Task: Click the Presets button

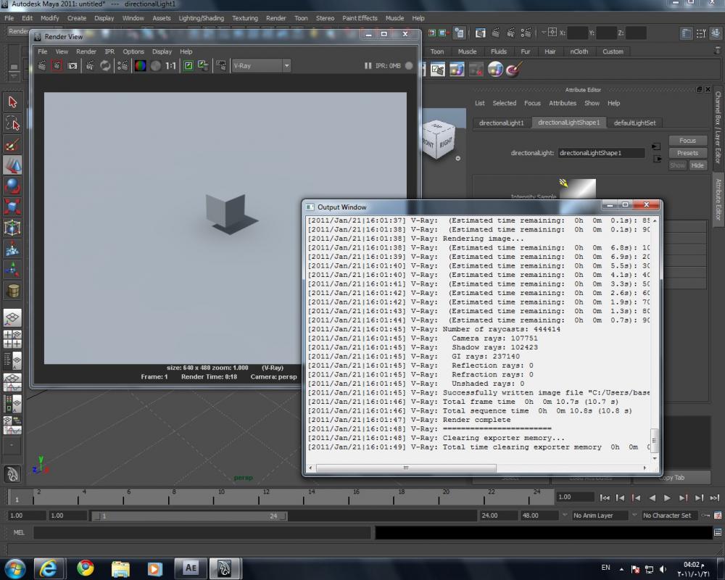Action: 687,153
